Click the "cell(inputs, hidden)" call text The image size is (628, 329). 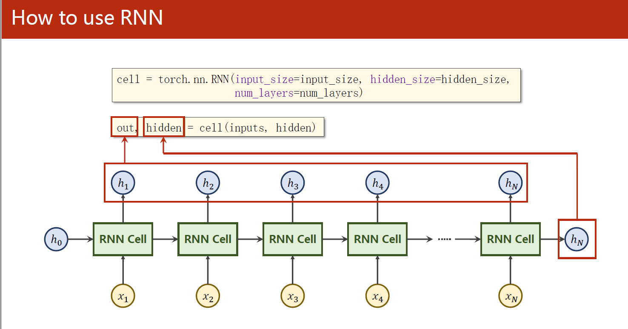(258, 127)
